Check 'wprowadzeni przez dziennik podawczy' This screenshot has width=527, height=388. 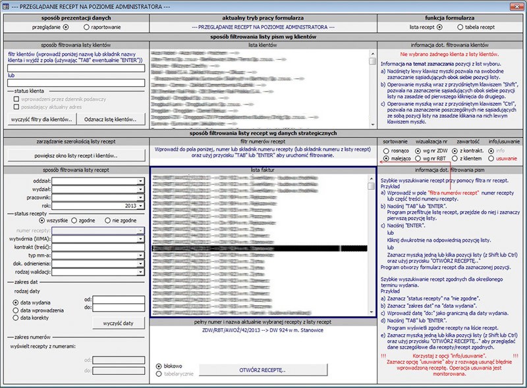16,99
